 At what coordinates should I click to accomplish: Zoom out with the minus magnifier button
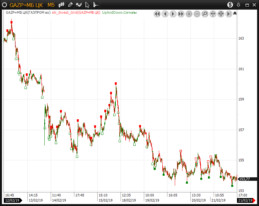[x=197, y=14]
